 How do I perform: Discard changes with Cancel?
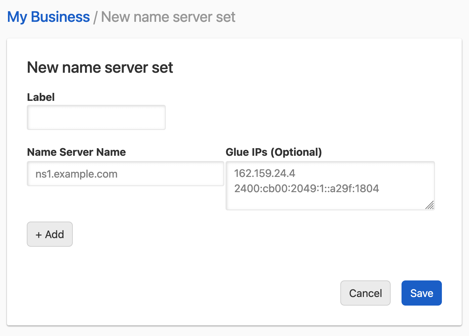(x=365, y=293)
